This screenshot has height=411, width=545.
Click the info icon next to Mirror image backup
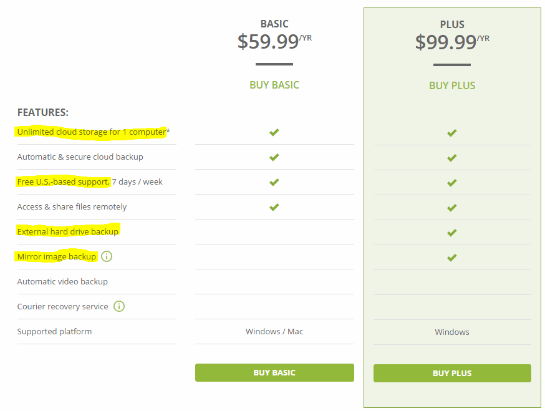pyautogui.click(x=106, y=256)
